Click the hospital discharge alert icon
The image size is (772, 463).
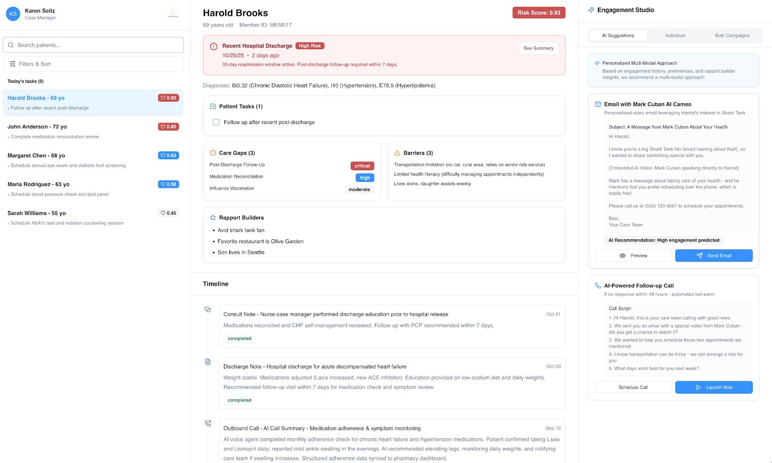click(x=214, y=46)
